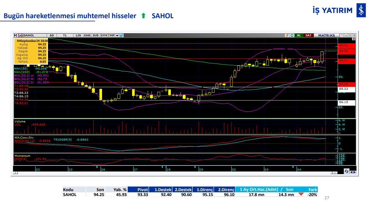Click the blue left arrow navigation icon
This screenshot has height=205, width=368.
(351, 172)
